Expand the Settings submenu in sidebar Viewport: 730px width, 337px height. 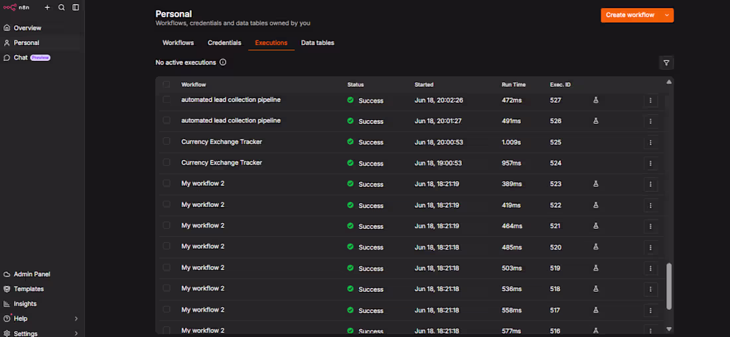click(x=76, y=333)
